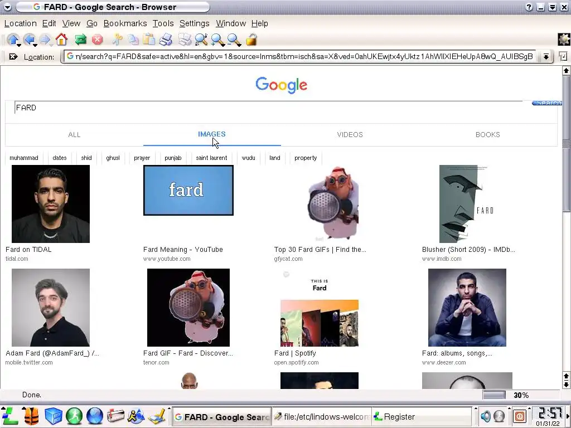The width and height of the screenshot is (571, 428).
Task: Select the IMAGES results tab
Action: [x=211, y=134]
